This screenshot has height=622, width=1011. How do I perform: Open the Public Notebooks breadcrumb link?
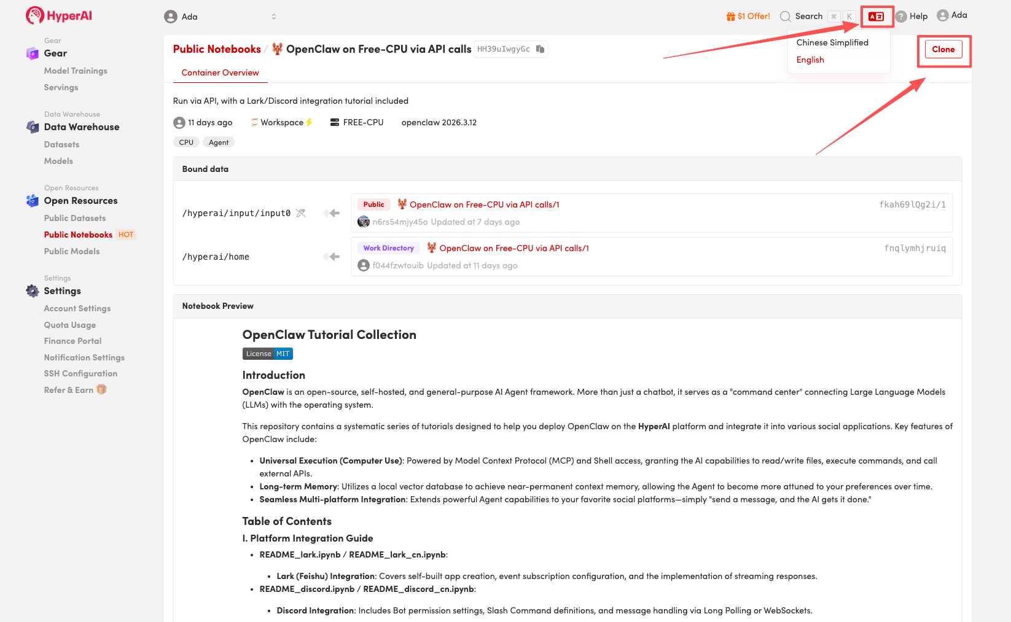coord(217,49)
